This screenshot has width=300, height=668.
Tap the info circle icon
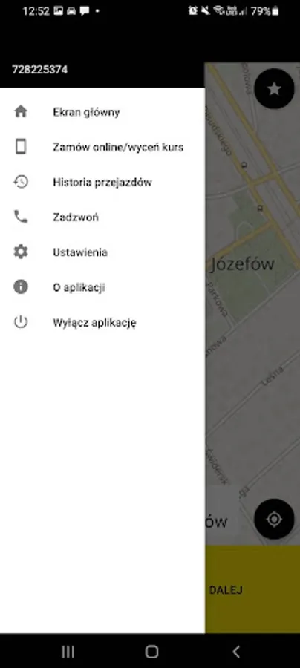pyautogui.click(x=21, y=286)
